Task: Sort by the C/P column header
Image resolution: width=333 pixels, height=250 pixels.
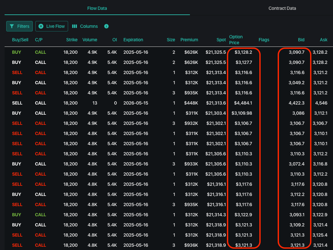Action: (39, 40)
